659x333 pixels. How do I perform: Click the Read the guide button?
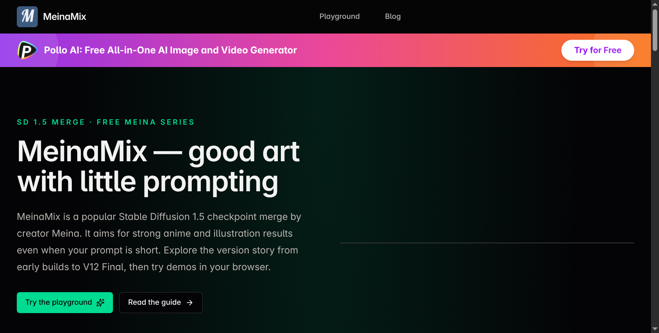click(161, 303)
